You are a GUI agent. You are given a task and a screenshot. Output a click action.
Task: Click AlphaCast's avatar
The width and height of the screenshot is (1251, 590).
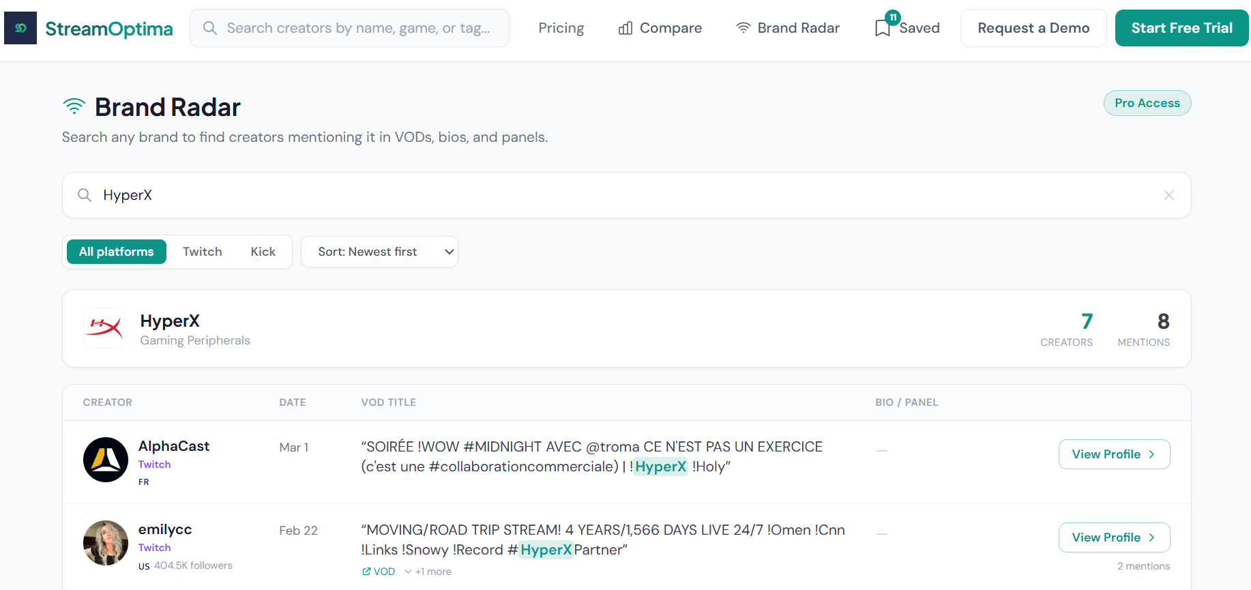click(x=106, y=460)
